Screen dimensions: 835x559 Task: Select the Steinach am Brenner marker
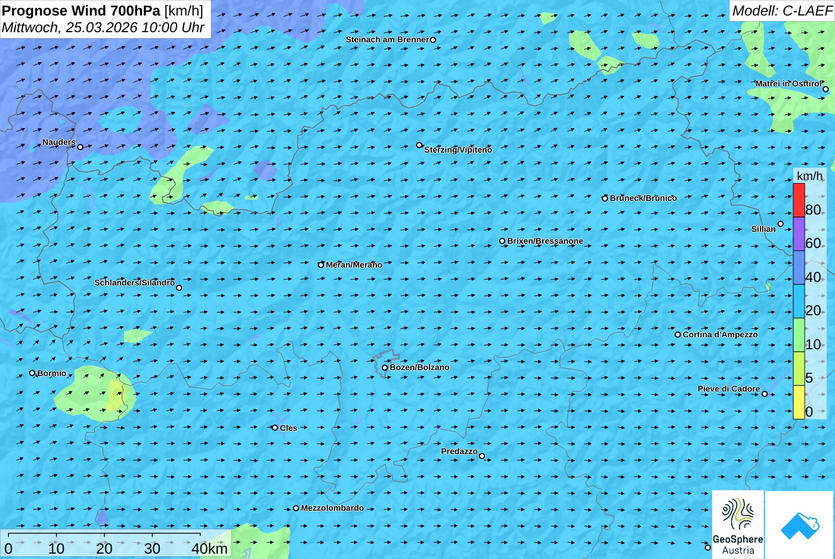[x=433, y=40]
